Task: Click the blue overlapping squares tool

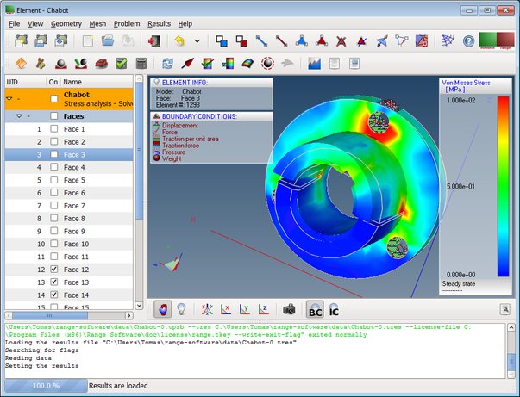Action: tap(222, 41)
